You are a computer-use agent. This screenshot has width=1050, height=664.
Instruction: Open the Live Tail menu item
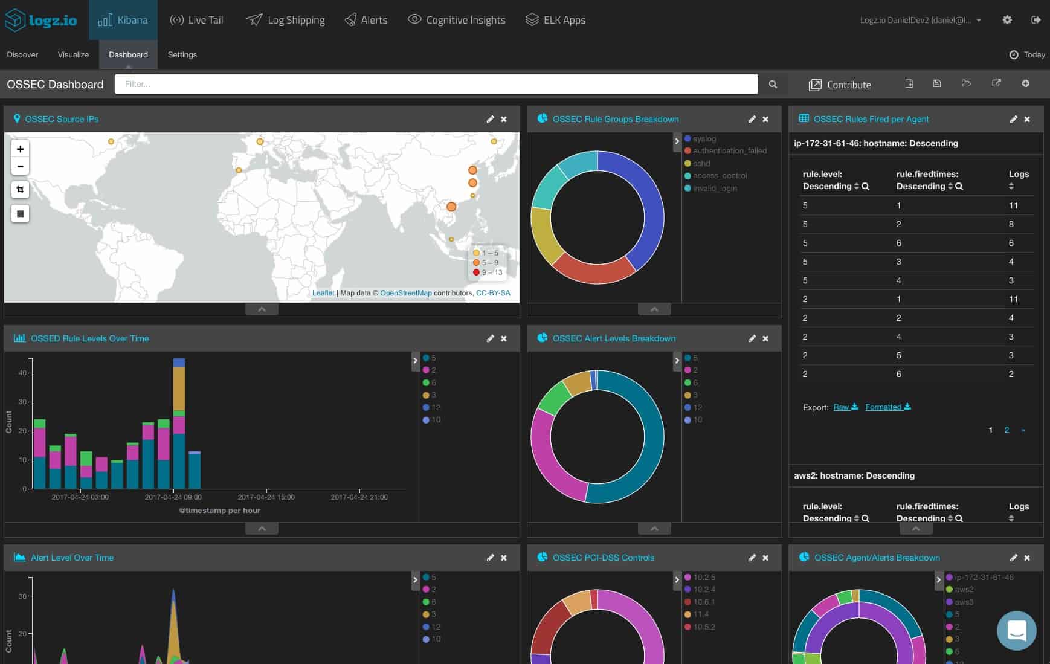tap(197, 20)
